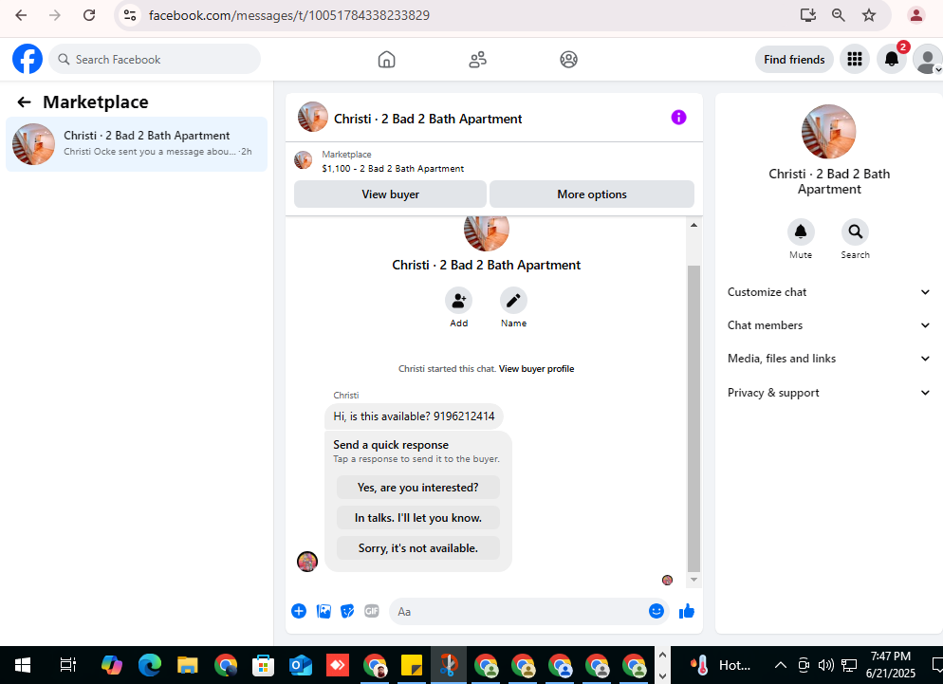This screenshot has height=684, width=943.
Task: Click the browser reload button
Action: pyautogui.click(x=89, y=15)
